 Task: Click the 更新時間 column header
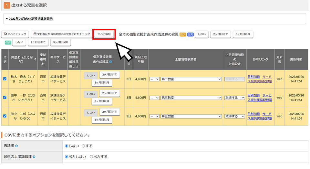point(296,59)
